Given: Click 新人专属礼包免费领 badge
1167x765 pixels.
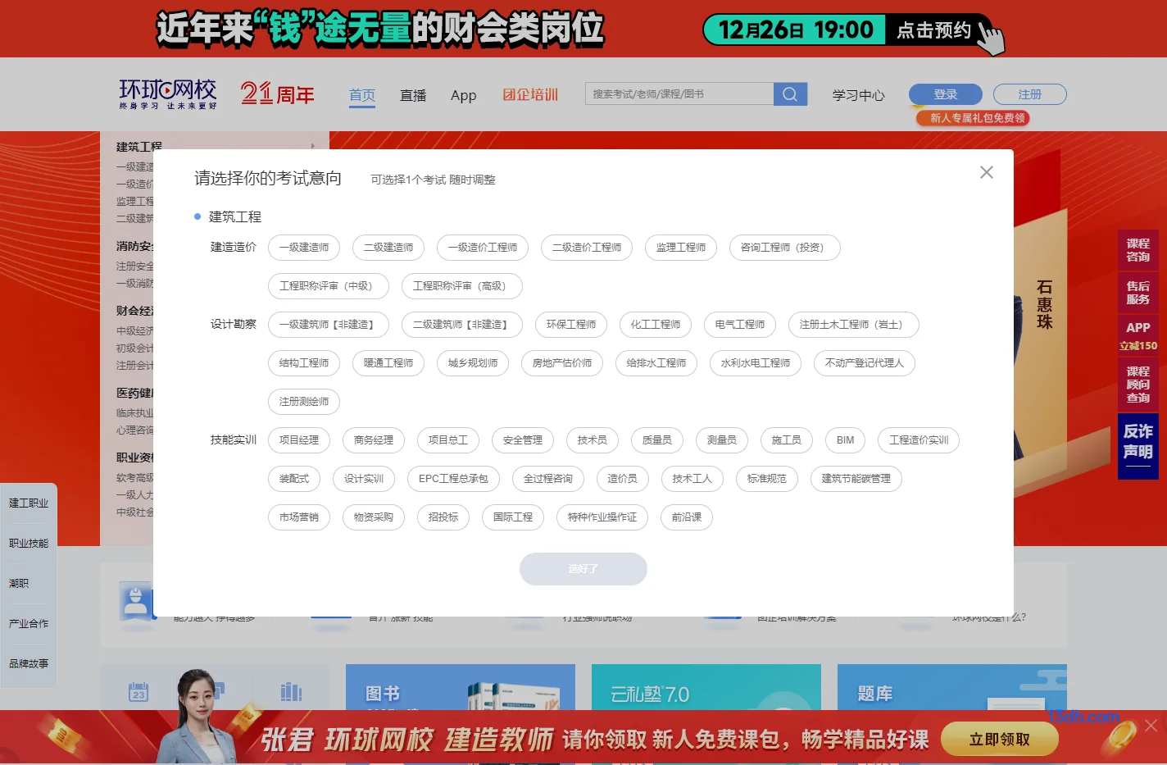Looking at the screenshot, I should point(973,118).
